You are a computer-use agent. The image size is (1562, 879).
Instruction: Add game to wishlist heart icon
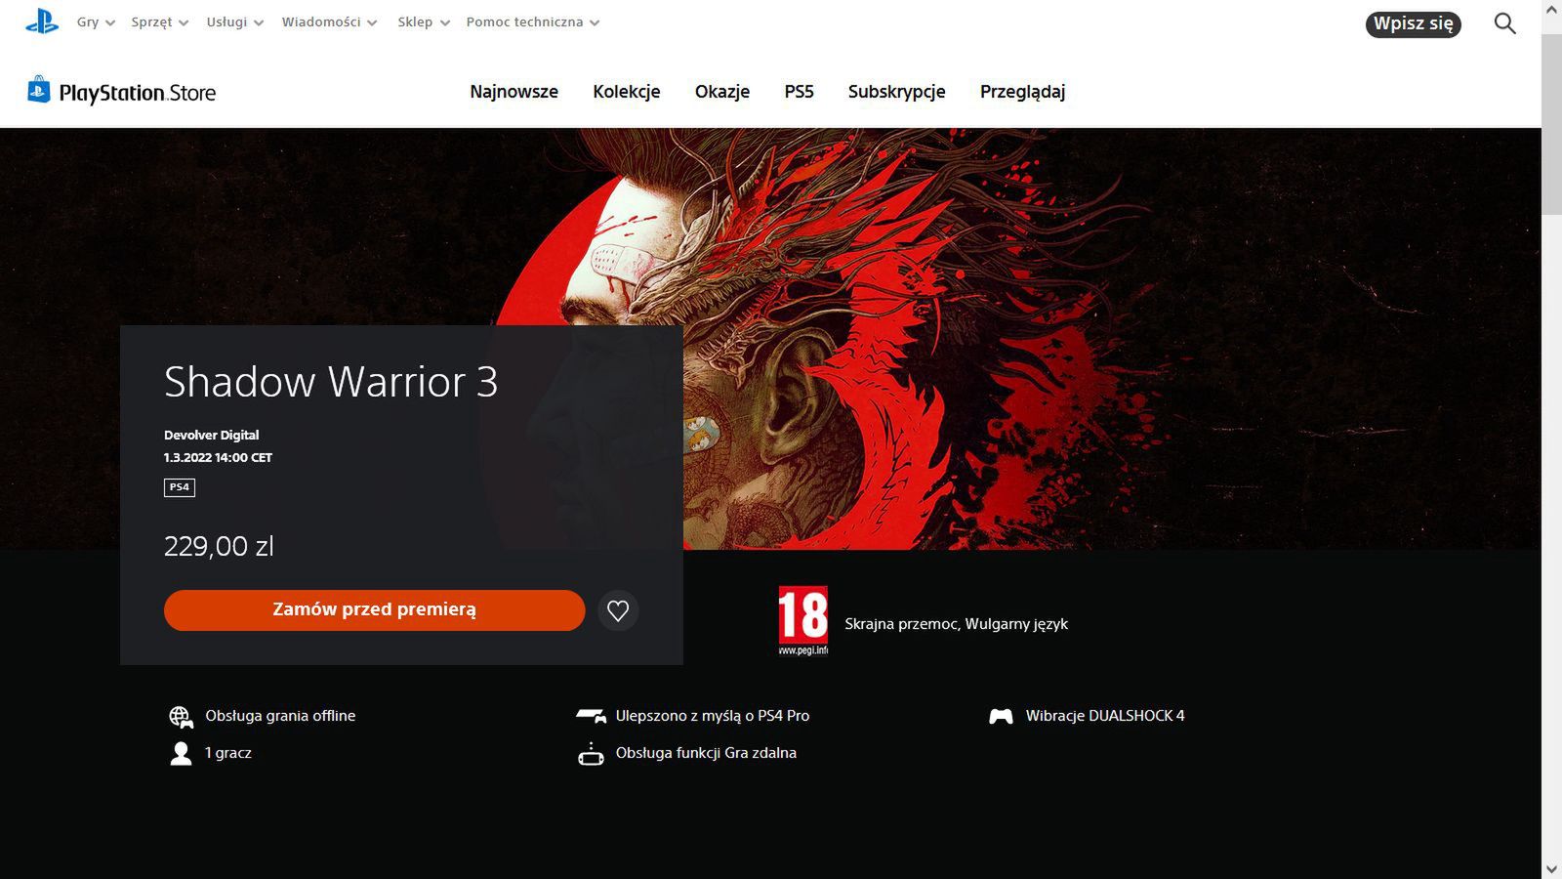click(618, 610)
